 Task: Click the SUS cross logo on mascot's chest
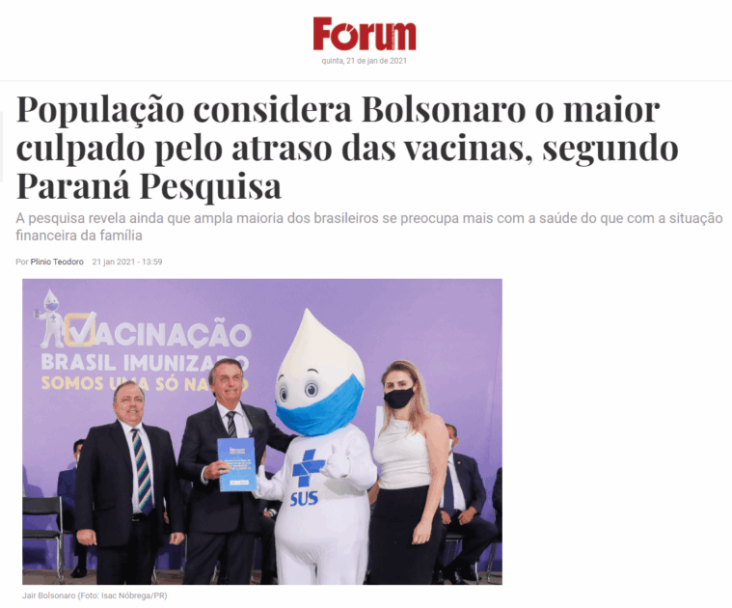tap(308, 468)
